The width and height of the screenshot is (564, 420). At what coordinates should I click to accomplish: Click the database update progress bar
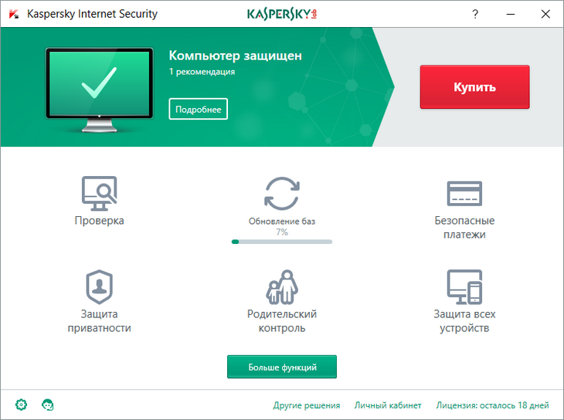282,242
